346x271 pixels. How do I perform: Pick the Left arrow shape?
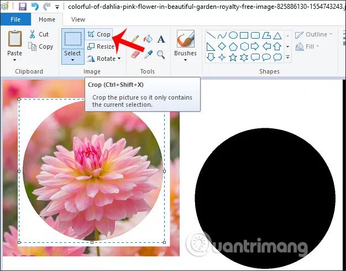[x=266, y=46]
